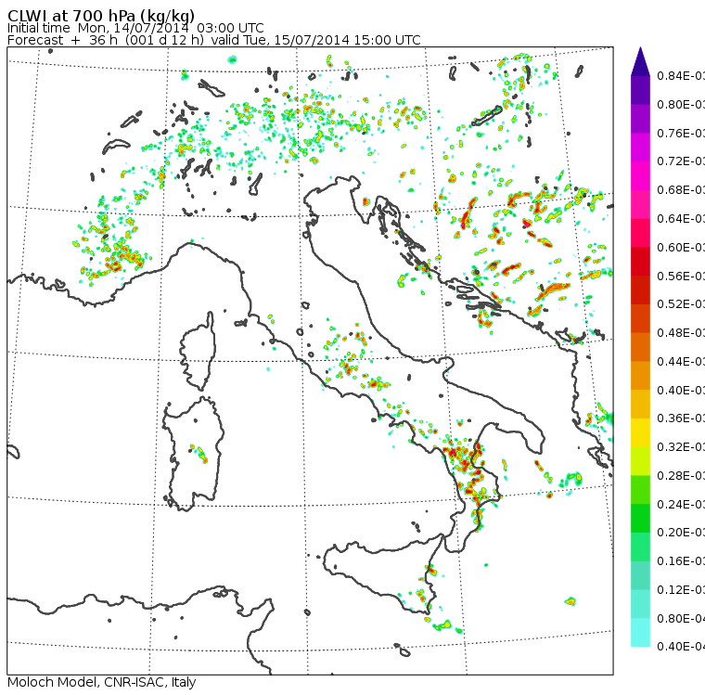Image resolution: width=705 pixels, height=695 pixels.
Task: Click the 0.24E-03 colorbar label
Action: 680,504
